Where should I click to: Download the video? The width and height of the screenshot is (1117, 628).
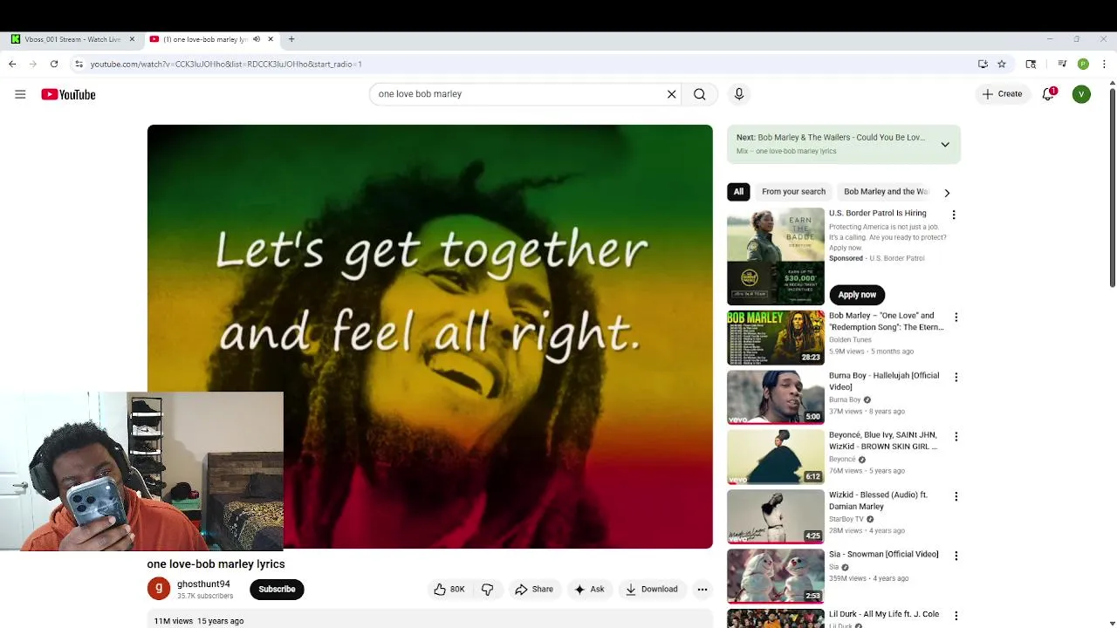point(652,590)
